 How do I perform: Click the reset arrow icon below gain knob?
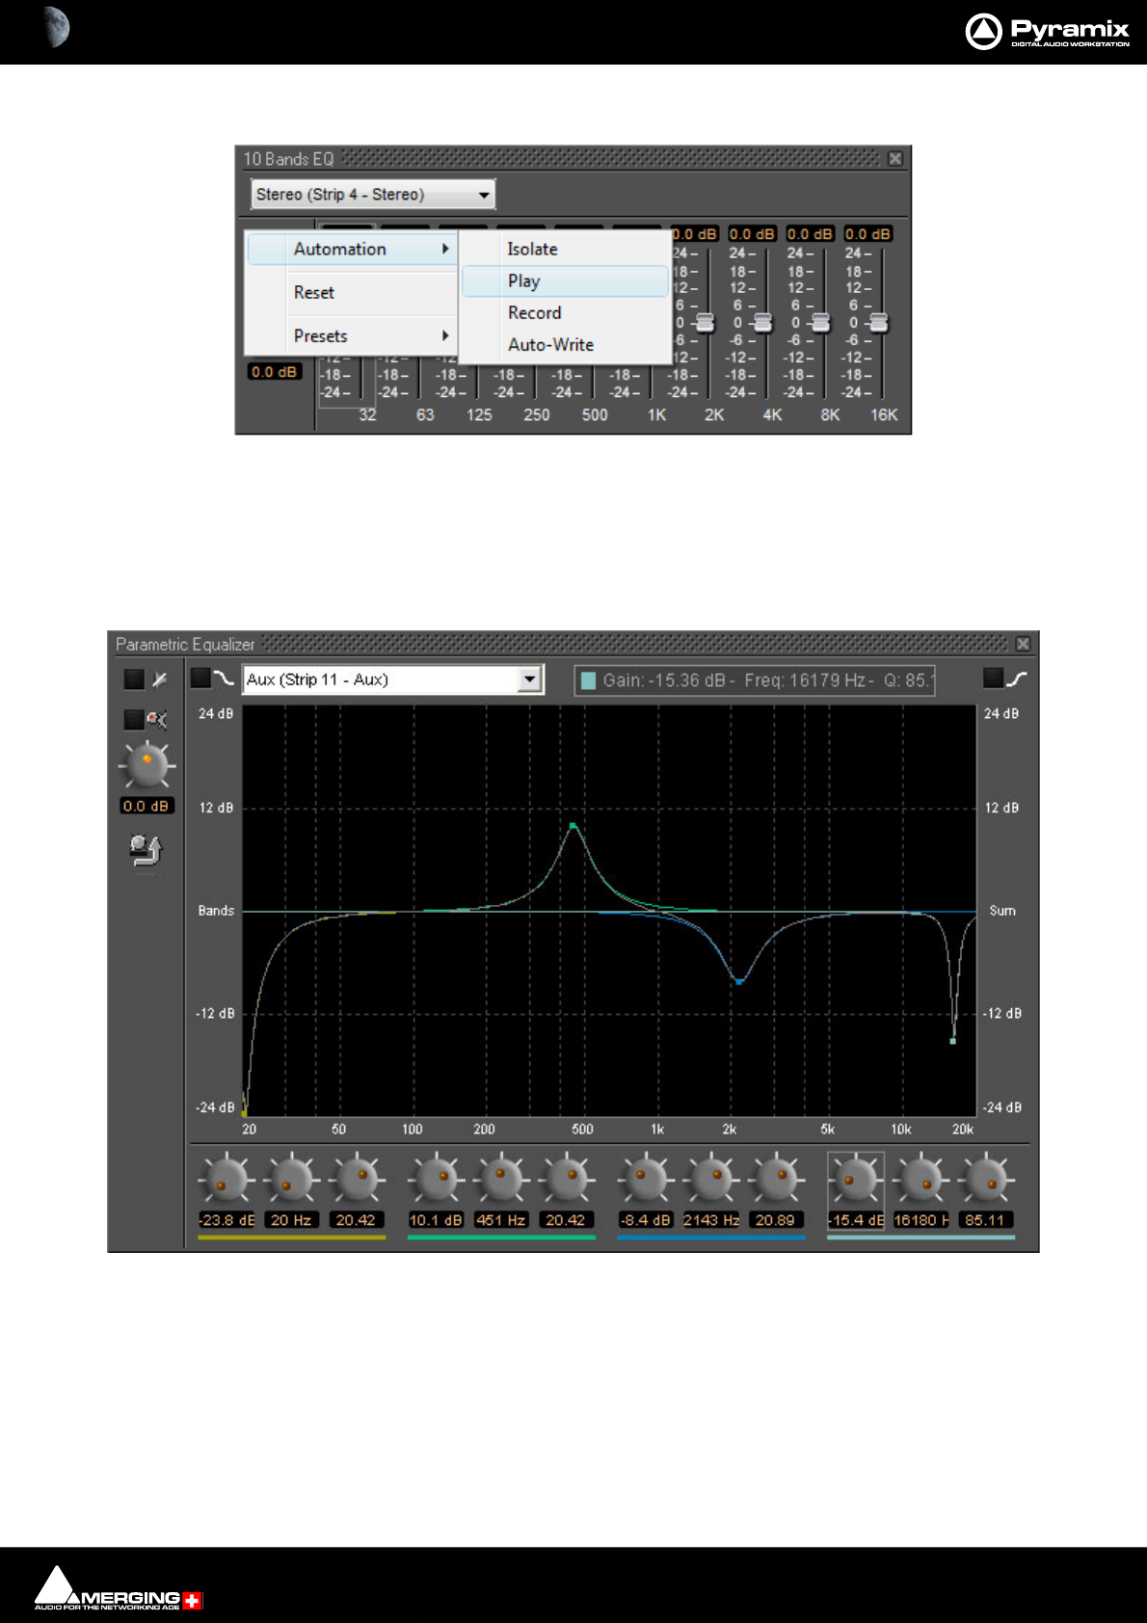coord(146,850)
